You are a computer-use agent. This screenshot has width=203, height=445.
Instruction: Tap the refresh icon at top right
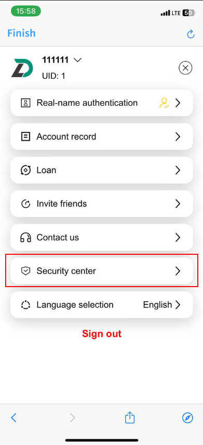[191, 34]
